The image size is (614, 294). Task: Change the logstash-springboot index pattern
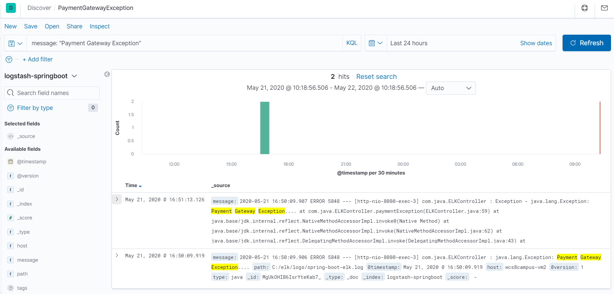pos(41,76)
